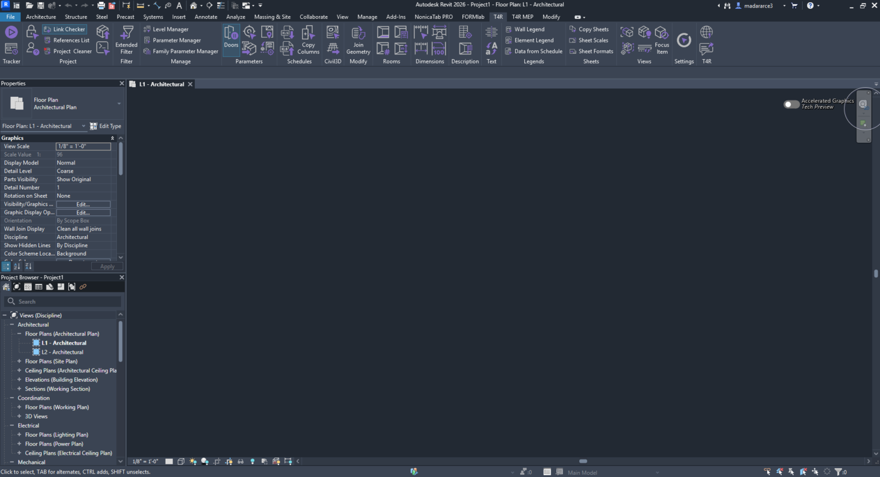
Task: Click the Help question mark icon
Action: click(x=810, y=5)
